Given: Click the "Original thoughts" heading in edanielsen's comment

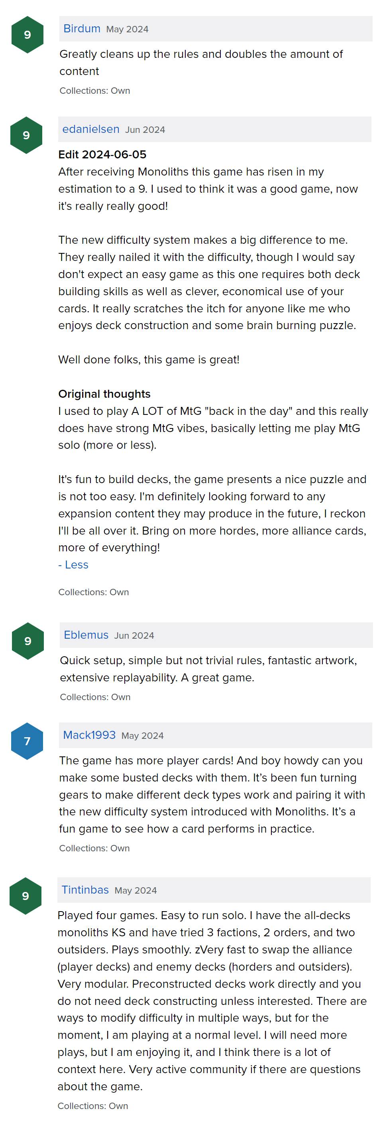Looking at the screenshot, I should pos(104,394).
